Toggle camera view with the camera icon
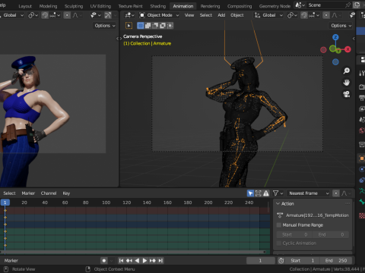 tap(347, 94)
